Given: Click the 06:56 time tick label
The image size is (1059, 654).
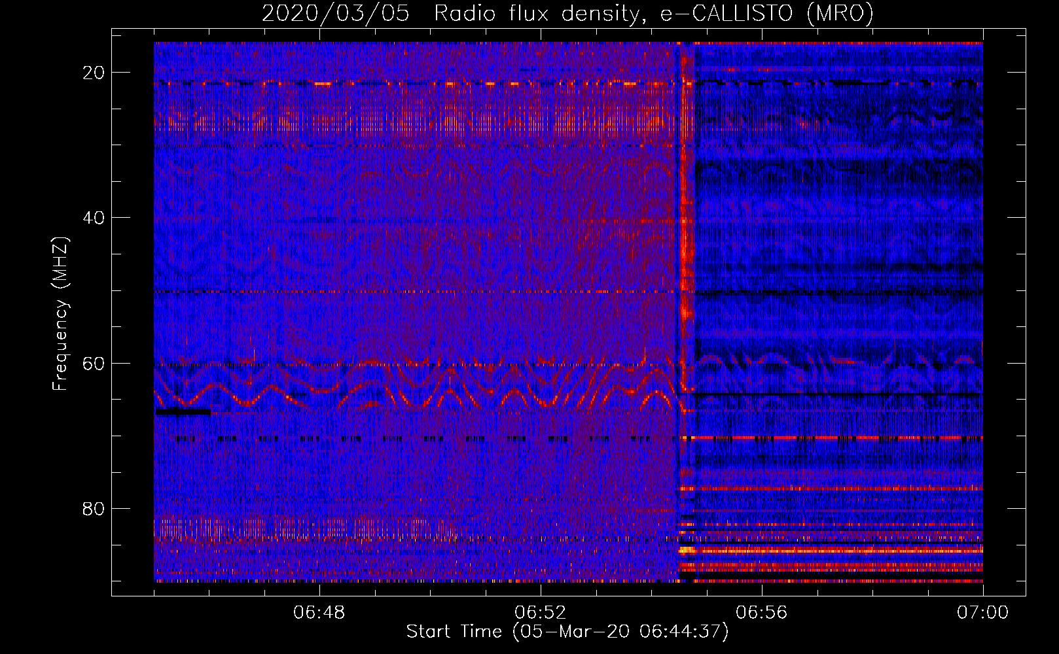Looking at the screenshot, I should [x=762, y=612].
